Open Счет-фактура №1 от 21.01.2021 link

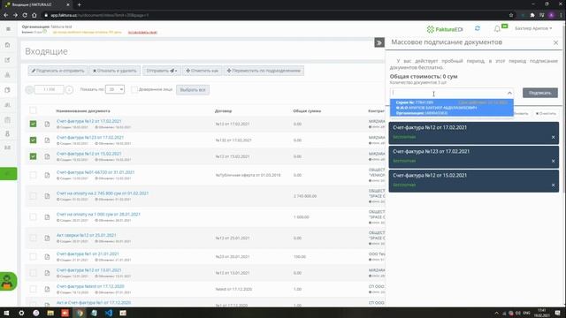coord(88,254)
